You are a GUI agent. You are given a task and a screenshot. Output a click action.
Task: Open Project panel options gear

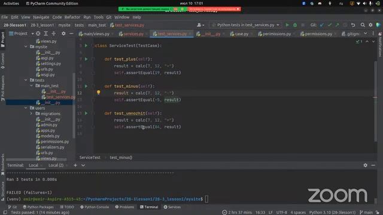tap(63, 33)
